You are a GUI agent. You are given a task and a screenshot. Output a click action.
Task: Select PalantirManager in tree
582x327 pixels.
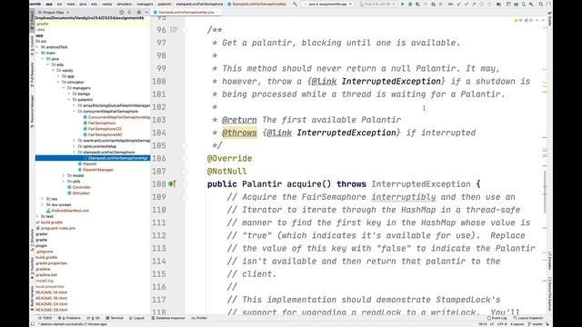click(x=95, y=170)
